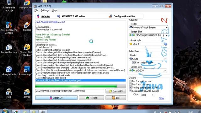The image size is (201, 113).
Task: Click the Exit button
Action: (116, 98)
